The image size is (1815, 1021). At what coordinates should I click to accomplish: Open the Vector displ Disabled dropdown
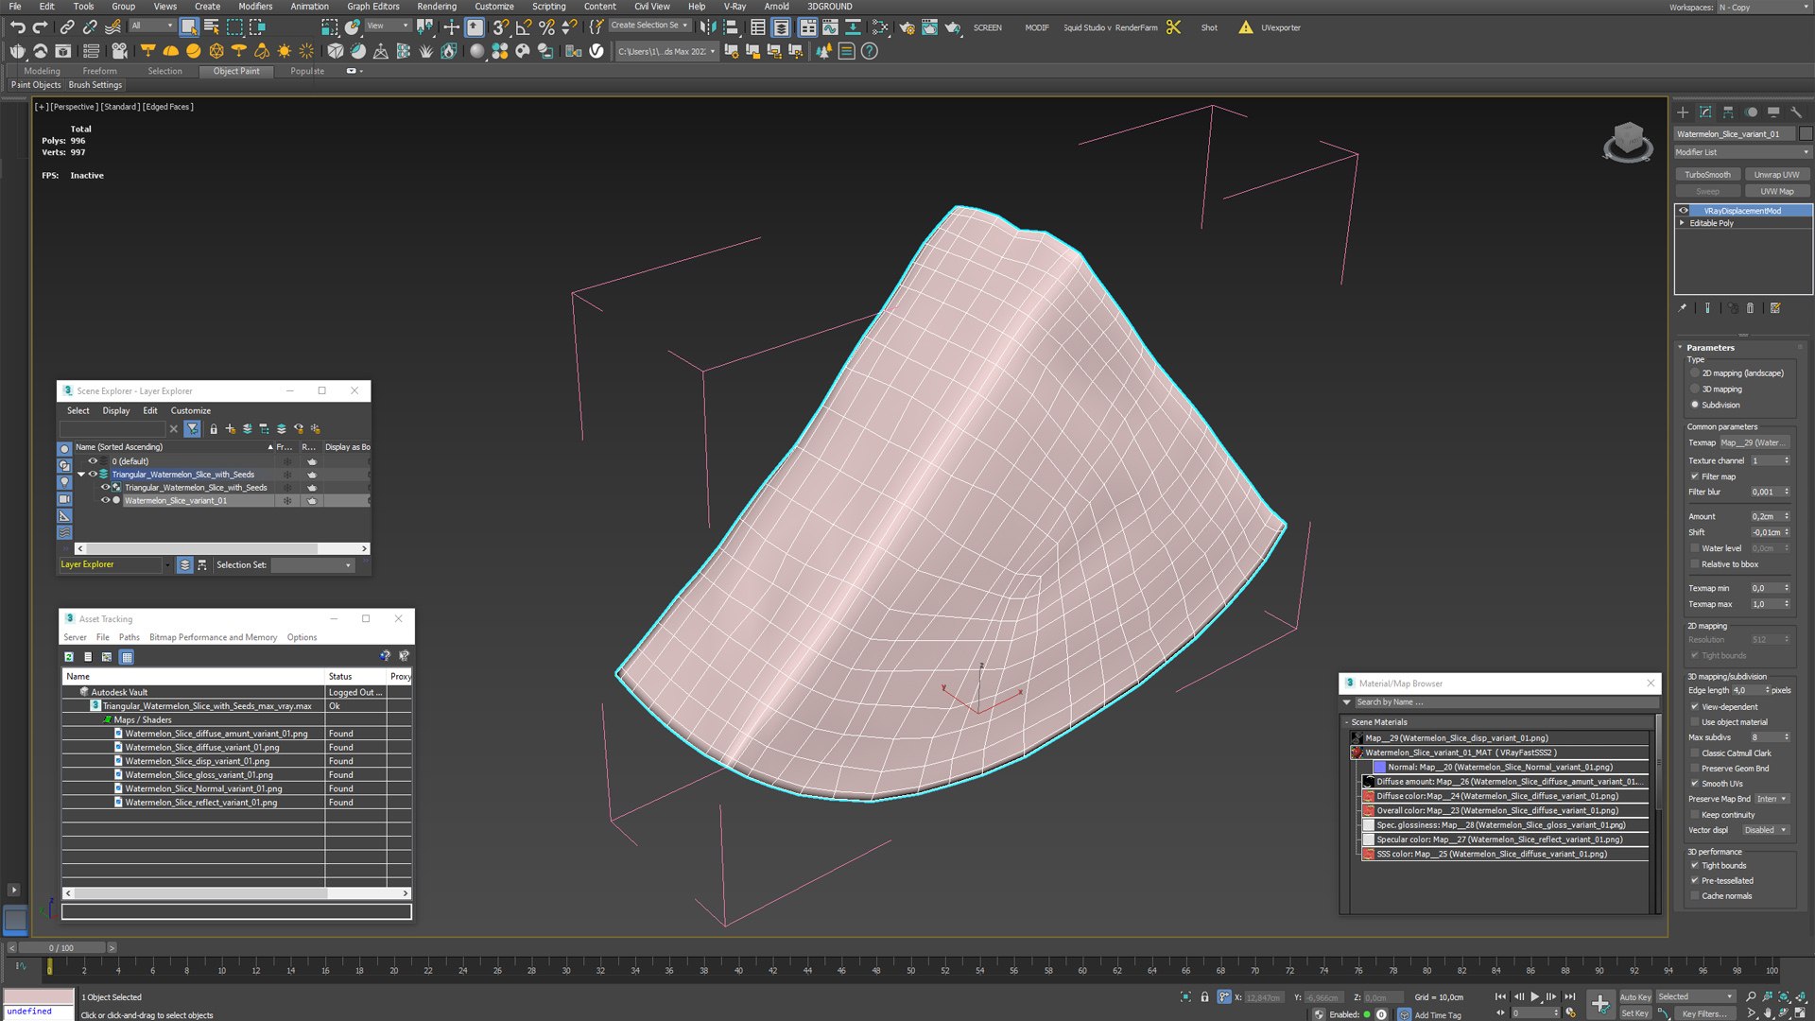(1766, 830)
